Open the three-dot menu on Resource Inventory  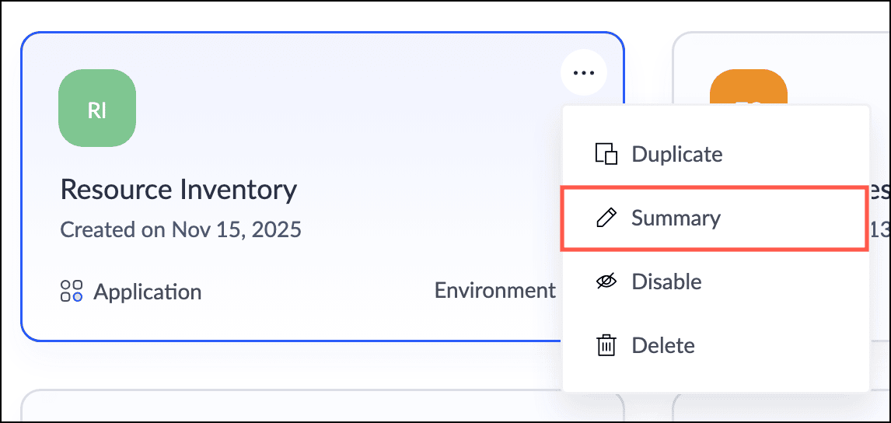(x=583, y=73)
